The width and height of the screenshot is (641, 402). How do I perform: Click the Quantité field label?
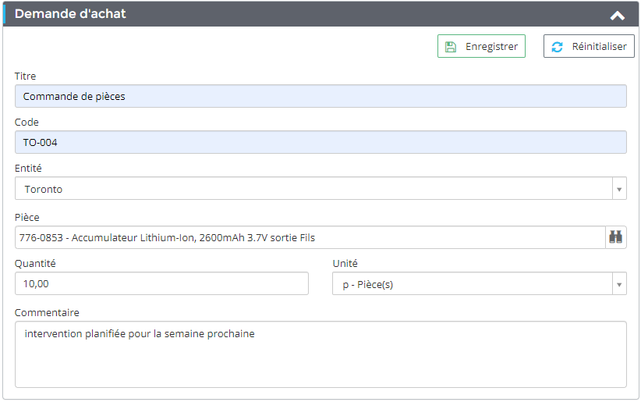click(x=35, y=264)
